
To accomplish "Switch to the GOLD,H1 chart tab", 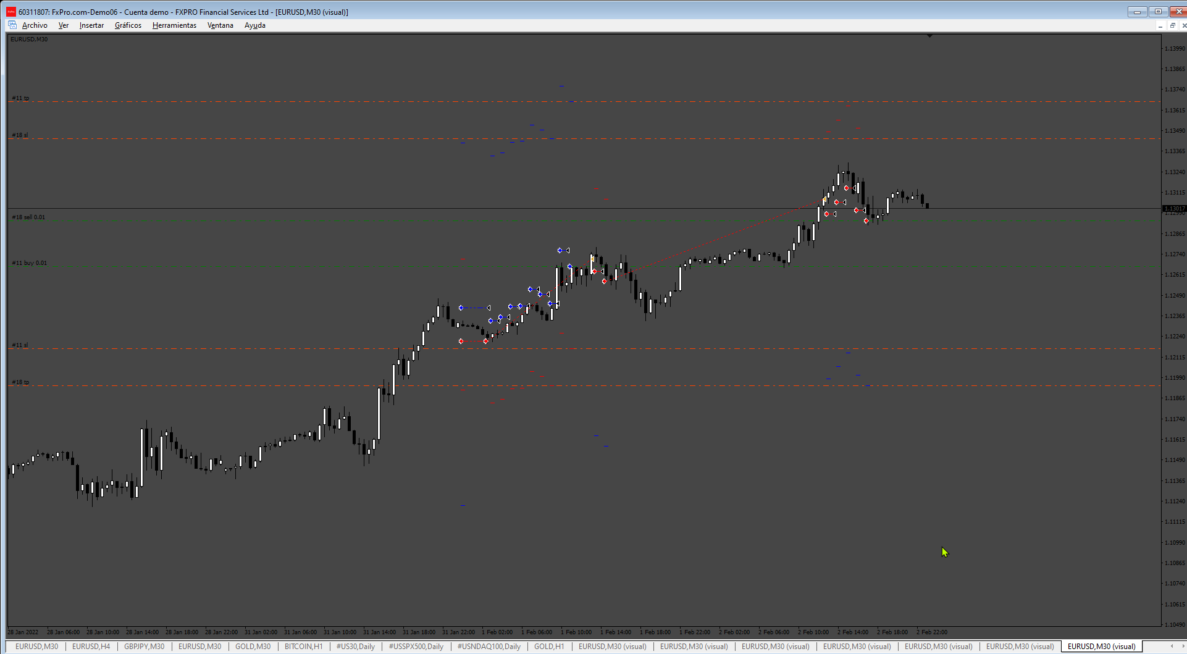I will [x=549, y=647].
